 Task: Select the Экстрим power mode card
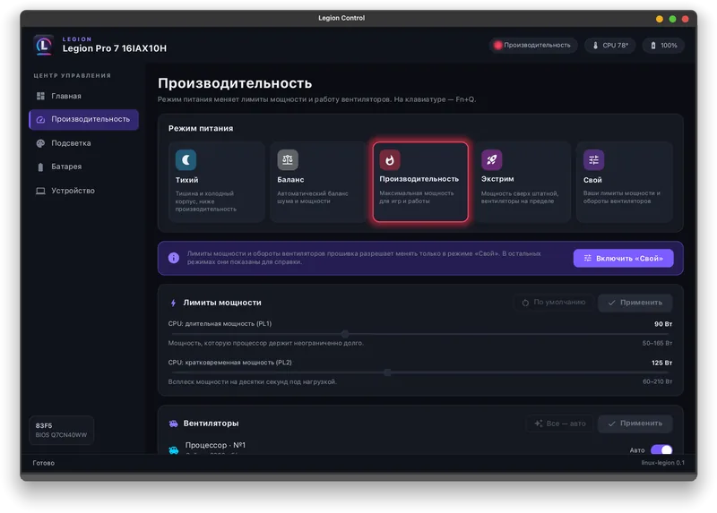click(523, 182)
